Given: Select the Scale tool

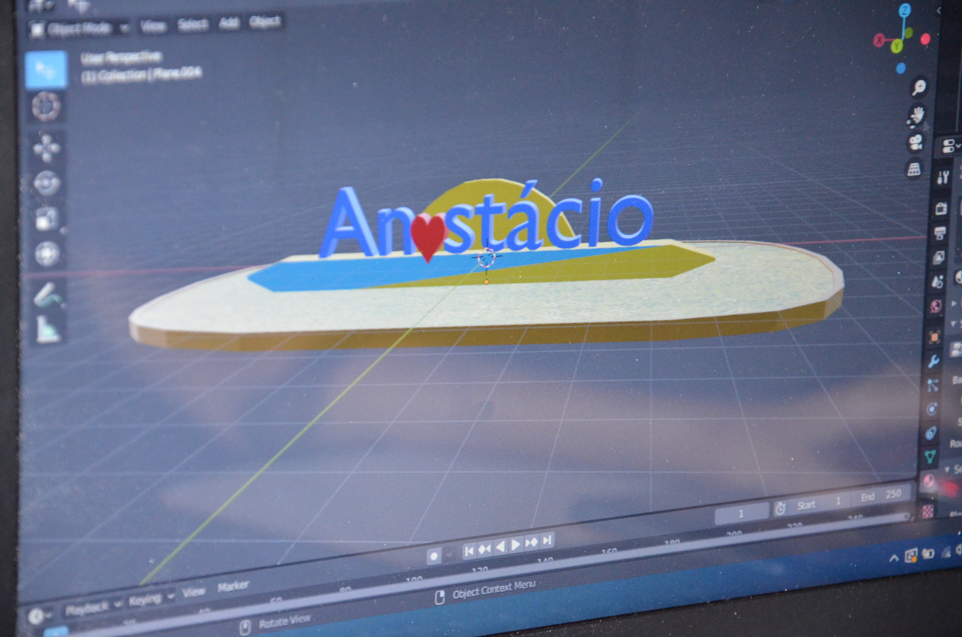Looking at the screenshot, I should click(x=47, y=218).
